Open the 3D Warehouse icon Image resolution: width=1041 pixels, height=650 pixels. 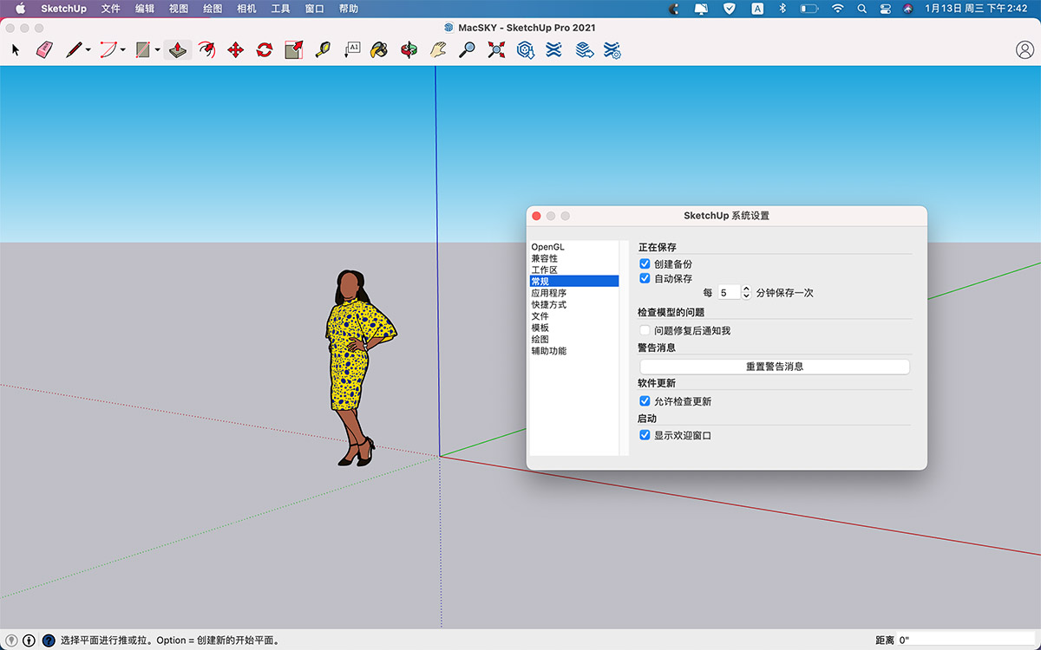[525, 50]
